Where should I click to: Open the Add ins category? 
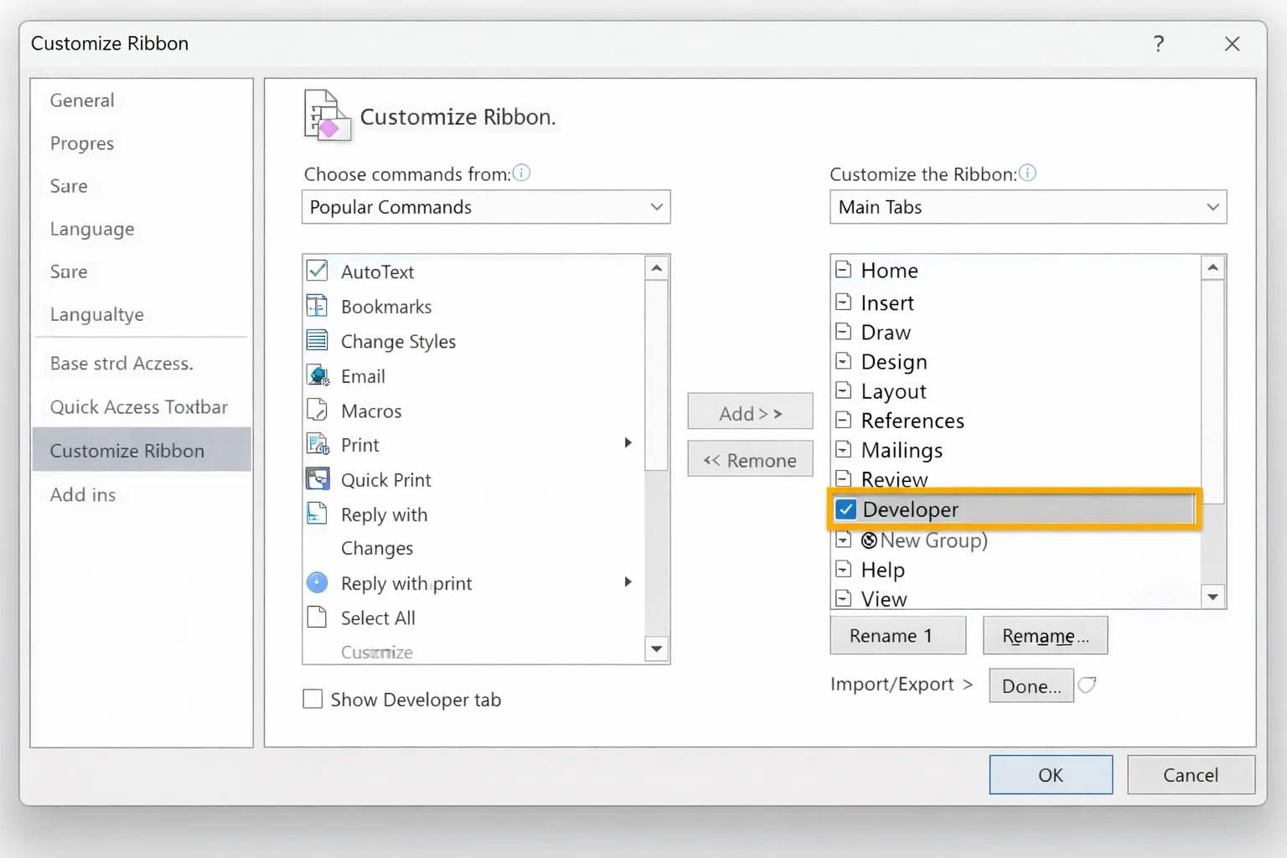point(83,494)
